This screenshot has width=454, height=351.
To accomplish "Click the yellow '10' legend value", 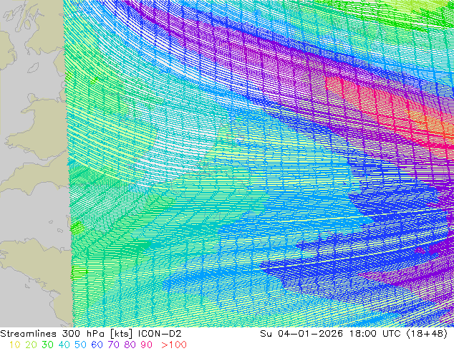I will pos(14,345).
